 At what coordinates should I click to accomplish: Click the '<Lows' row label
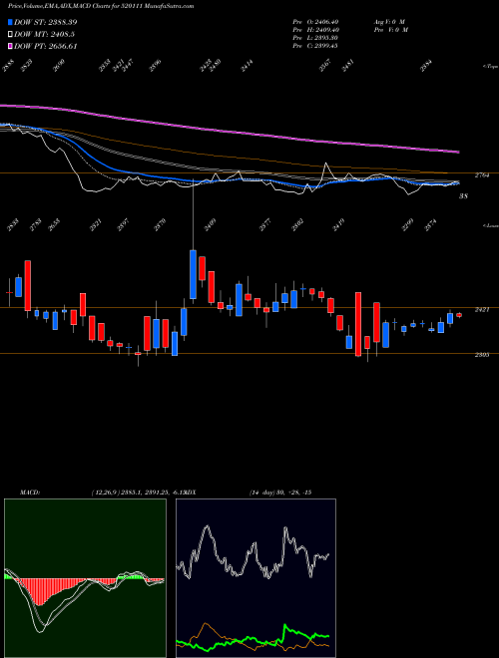[489, 225]
